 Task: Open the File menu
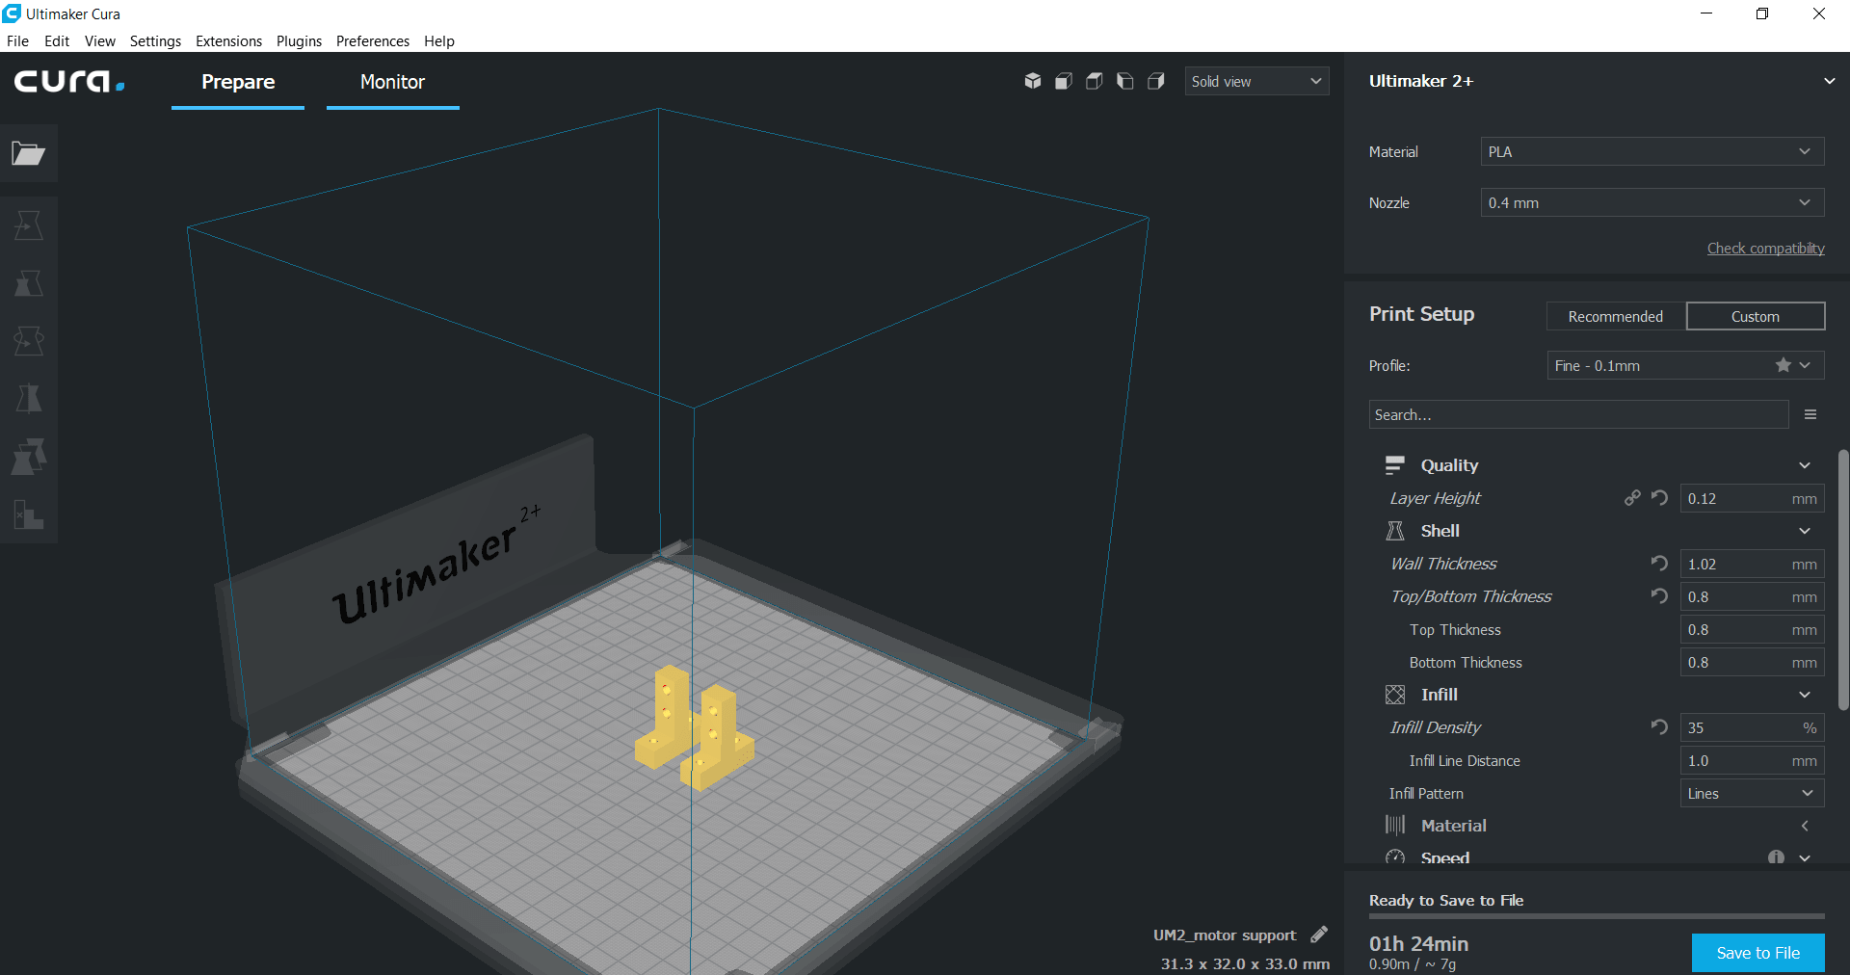(x=17, y=40)
